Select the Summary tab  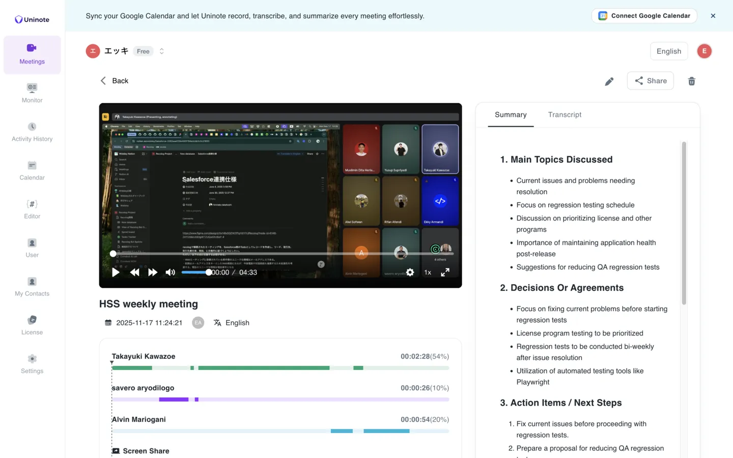pos(511,115)
